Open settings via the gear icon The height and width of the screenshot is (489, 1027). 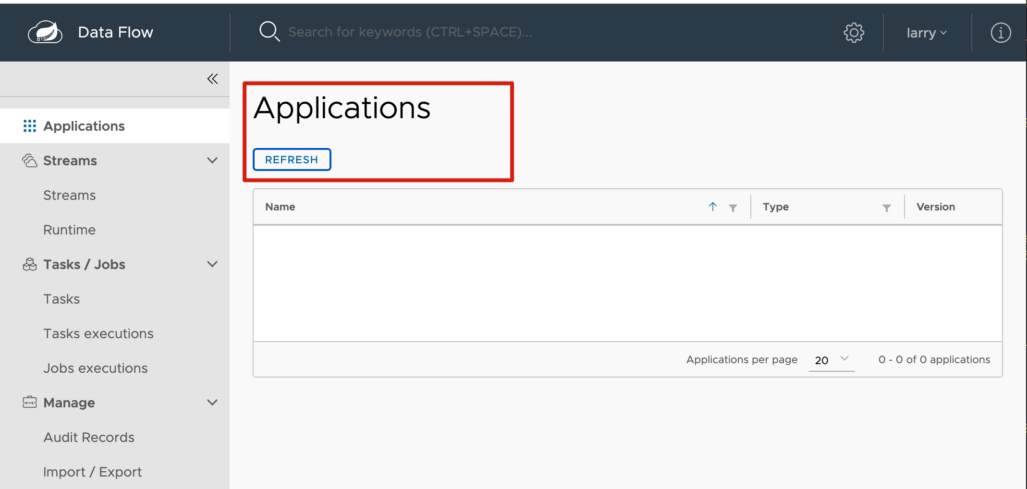coord(854,33)
